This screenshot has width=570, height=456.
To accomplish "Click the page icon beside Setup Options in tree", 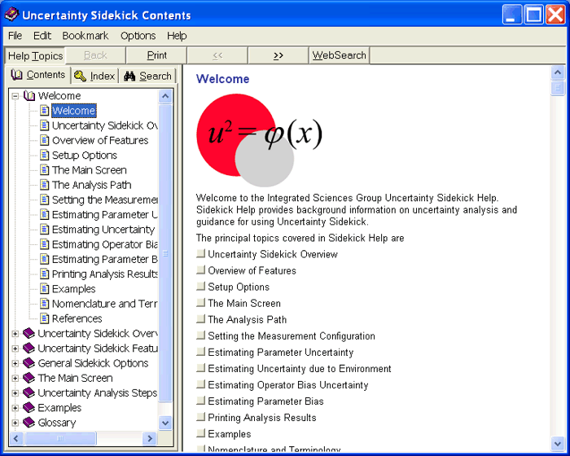I will tap(44, 155).
